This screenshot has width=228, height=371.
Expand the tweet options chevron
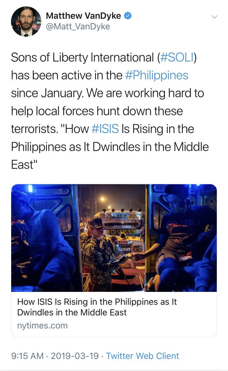point(214,16)
